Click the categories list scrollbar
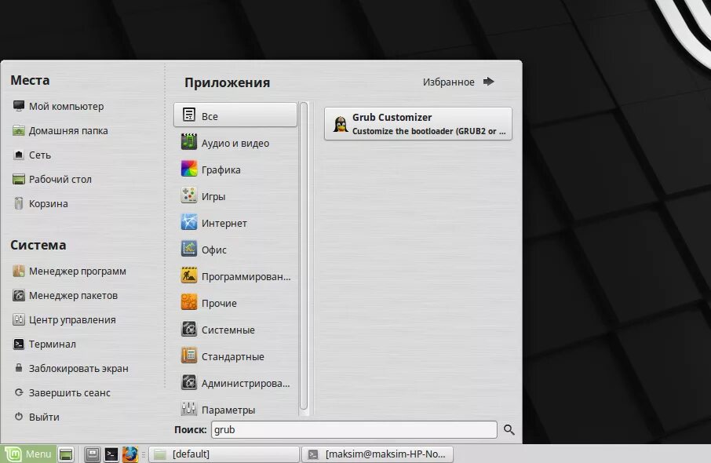Screen dimensions: 711x463 (304, 256)
